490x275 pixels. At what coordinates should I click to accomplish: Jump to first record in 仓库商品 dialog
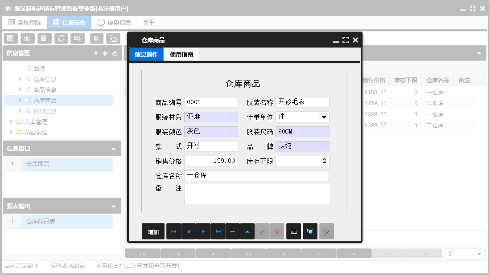pyautogui.click(x=174, y=231)
